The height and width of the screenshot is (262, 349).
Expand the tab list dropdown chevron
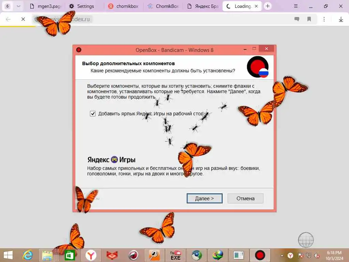(18, 6)
